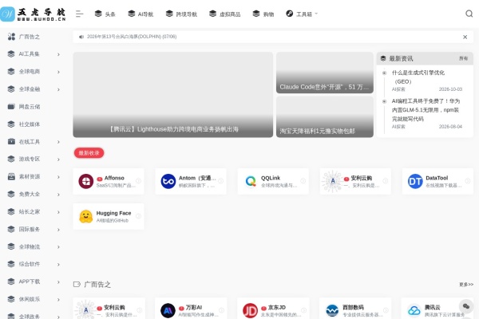479x319 pixels.
Task: Expand the 免费大全 sidebar chevron
Action: pyautogui.click(x=58, y=195)
